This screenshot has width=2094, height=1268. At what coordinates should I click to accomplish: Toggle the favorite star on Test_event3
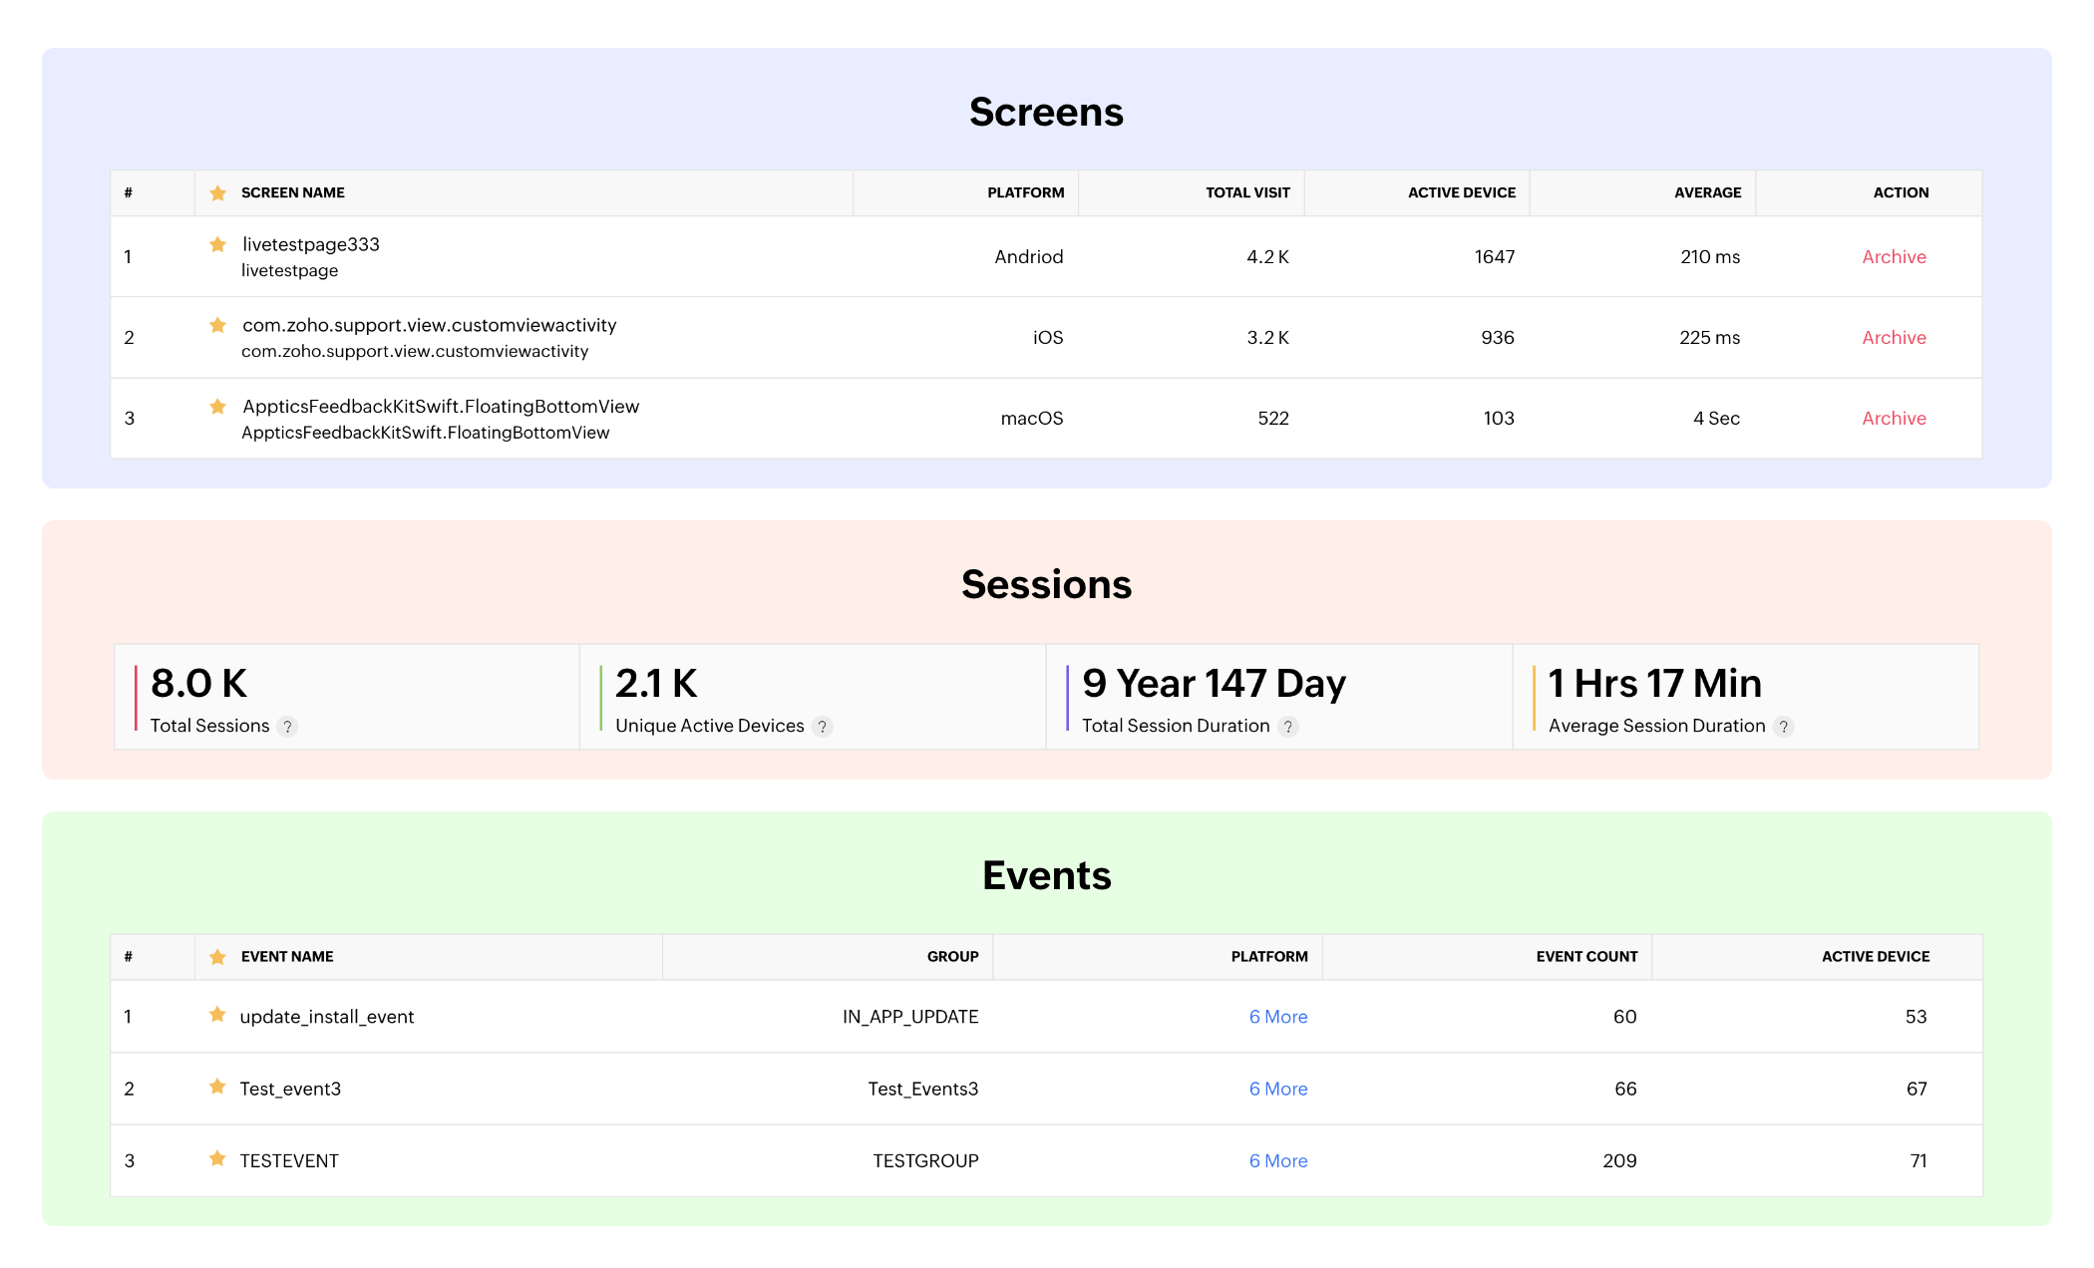pos(218,1089)
